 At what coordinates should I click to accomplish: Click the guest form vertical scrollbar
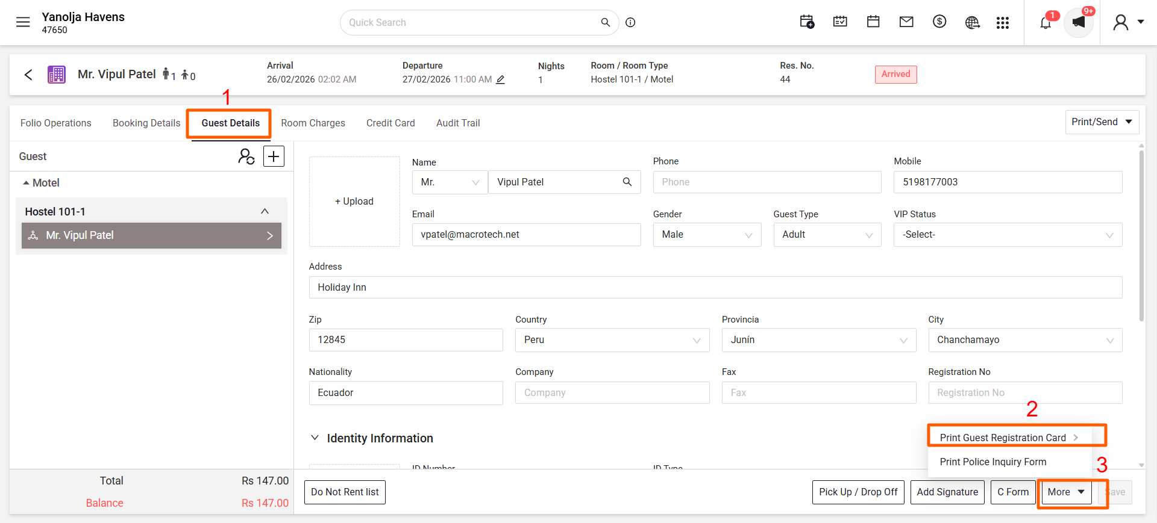[1141, 236]
